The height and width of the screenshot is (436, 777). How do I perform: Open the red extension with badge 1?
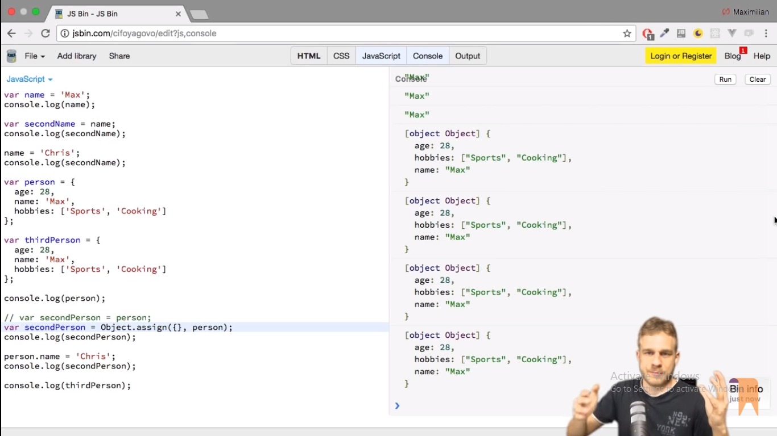tap(647, 34)
